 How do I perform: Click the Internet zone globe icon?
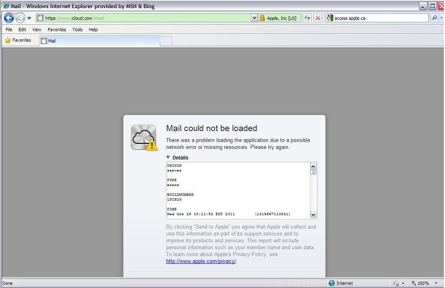[332, 283]
